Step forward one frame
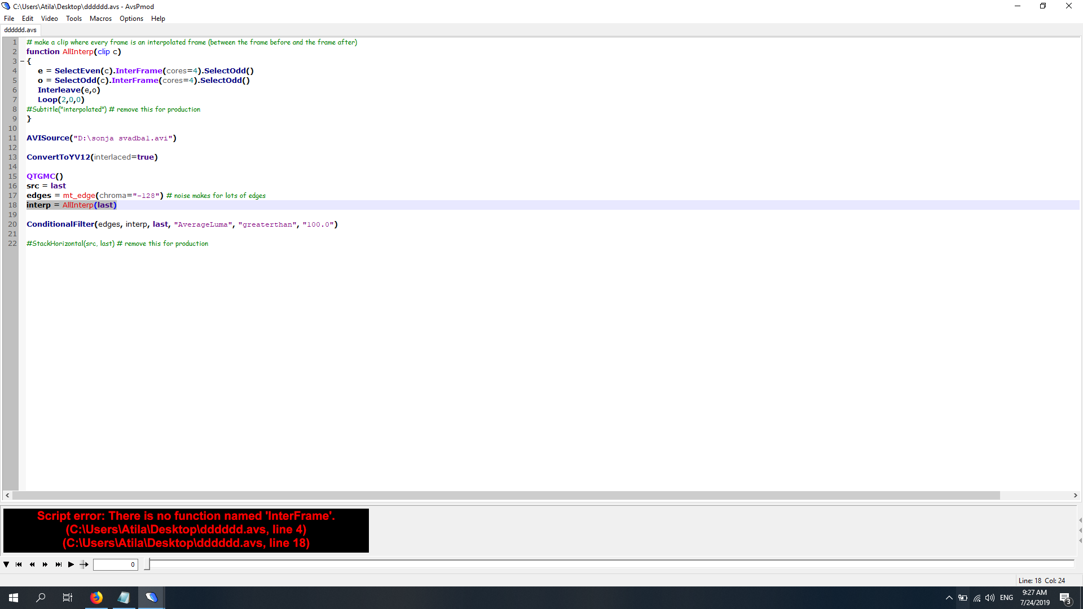 pyautogui.click(x=45, y=564)
